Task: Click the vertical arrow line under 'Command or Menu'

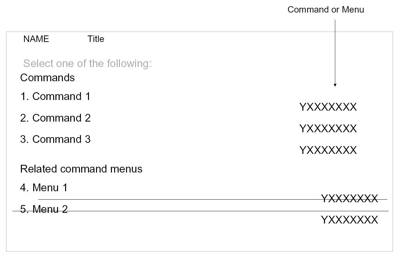Action: pos(335,52)
